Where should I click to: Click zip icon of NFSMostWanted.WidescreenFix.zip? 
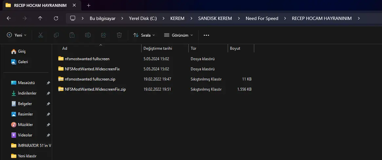[x=61, y=89]
